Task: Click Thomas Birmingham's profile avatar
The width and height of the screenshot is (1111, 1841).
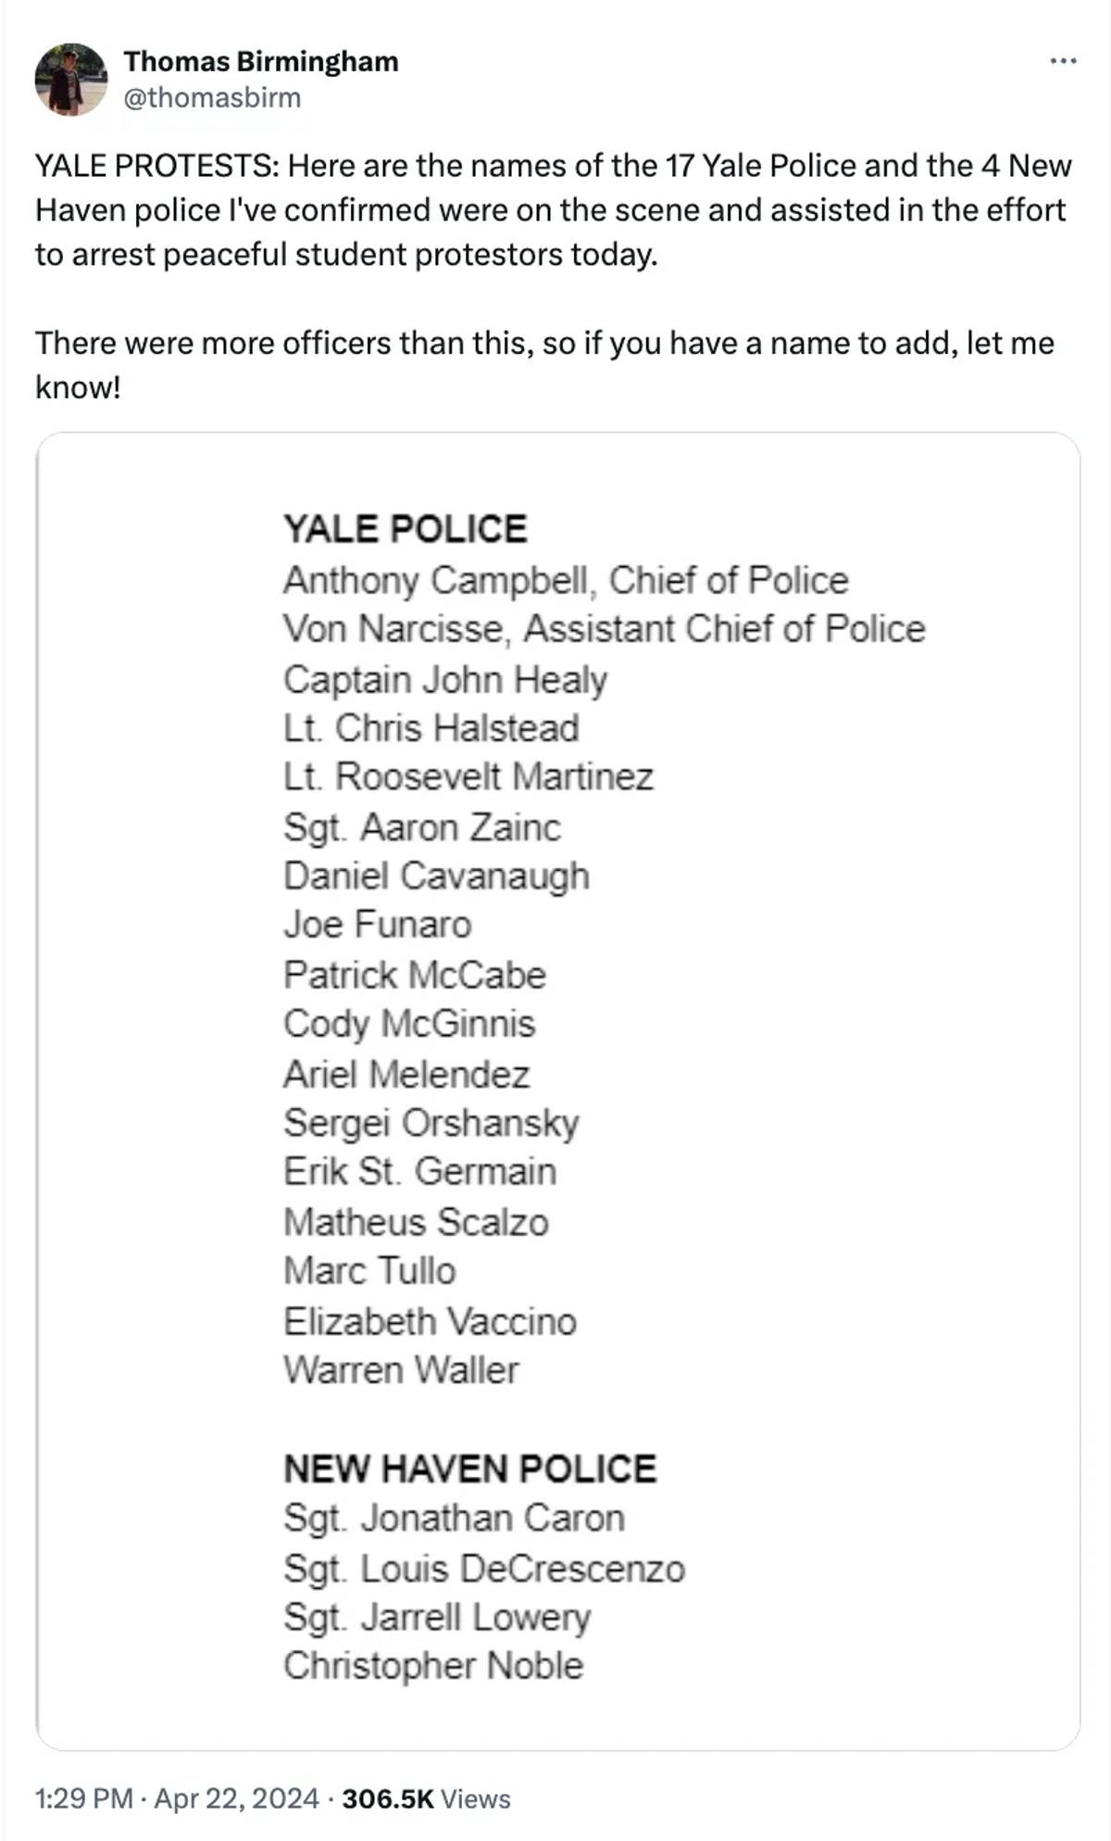Action: [x=71, y=79]
